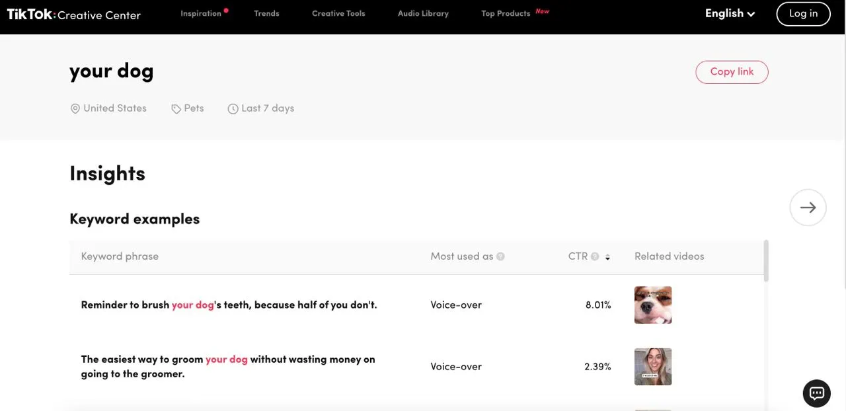The image size is (846, 411).
Task: Open the Creative Tools menu
Action: pos(338,13)
